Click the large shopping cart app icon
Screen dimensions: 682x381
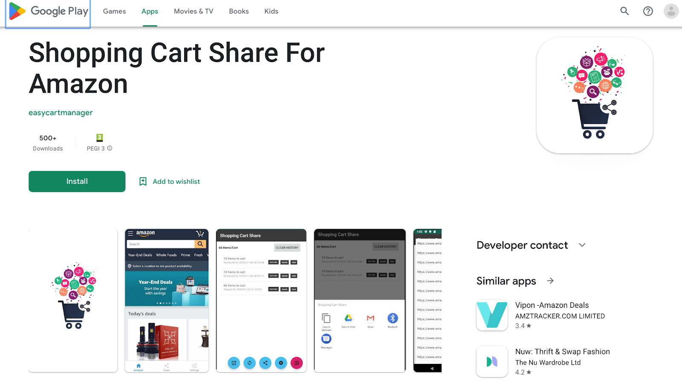coord(594,95)
